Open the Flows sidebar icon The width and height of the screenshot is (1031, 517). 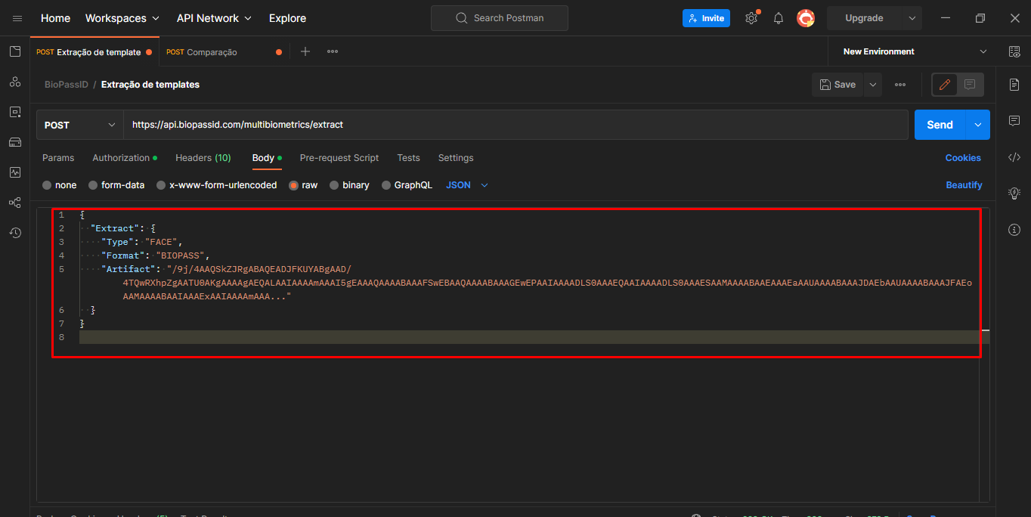[15, 203]
